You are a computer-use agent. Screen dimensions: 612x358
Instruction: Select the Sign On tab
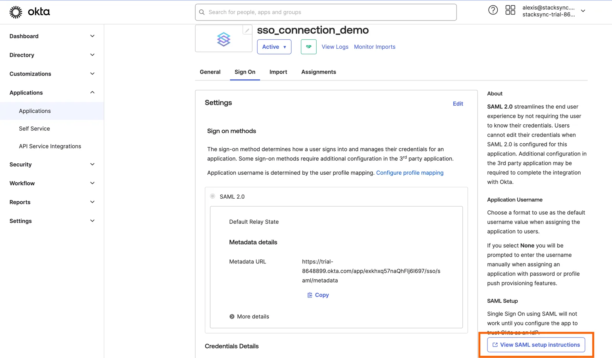pyautogui.click(x=245, y=72)
